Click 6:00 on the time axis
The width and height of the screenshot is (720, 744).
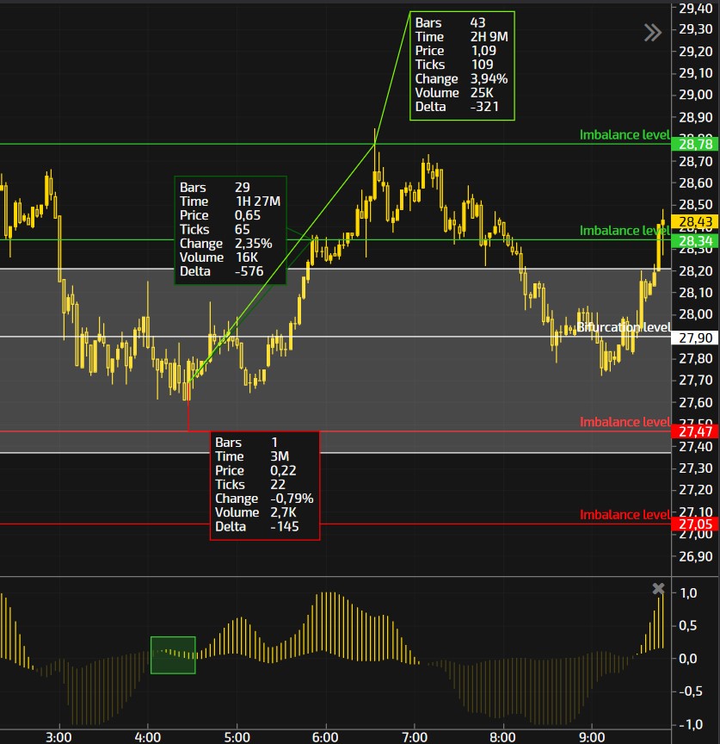(x=325, y=737)
